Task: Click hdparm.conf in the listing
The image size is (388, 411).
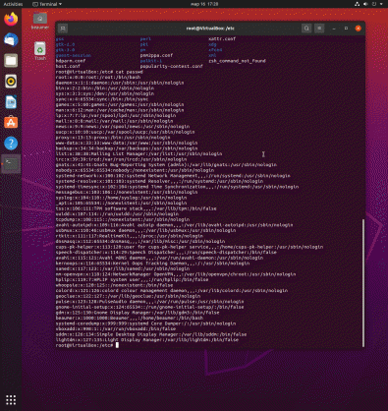Action: pos(71,61)
